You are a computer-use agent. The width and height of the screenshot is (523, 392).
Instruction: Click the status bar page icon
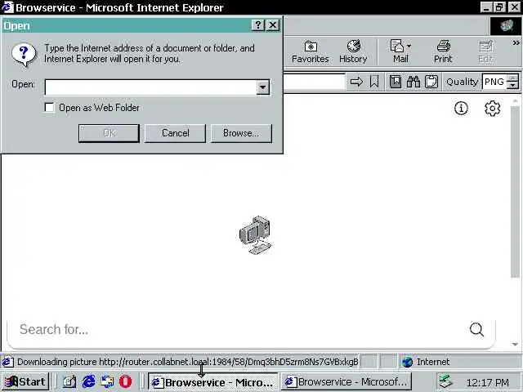point(7,362)
